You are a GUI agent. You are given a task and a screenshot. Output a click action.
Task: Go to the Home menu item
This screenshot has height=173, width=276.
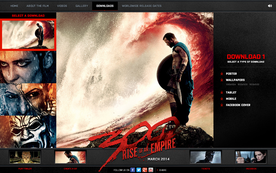(x=14, y=6)
